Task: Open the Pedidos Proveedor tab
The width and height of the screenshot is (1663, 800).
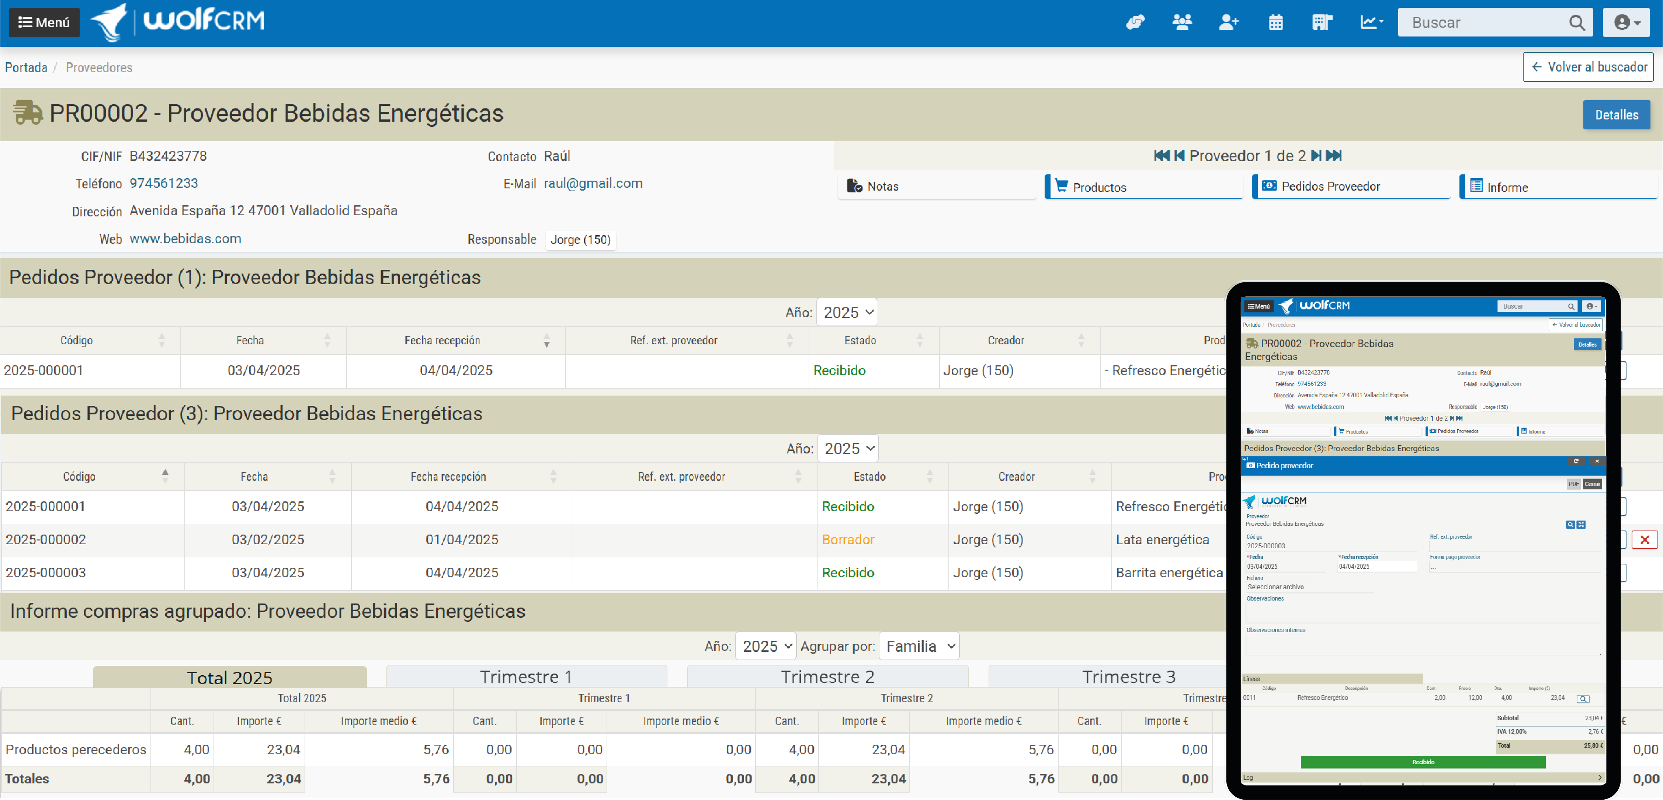Action: (1351, 186)
